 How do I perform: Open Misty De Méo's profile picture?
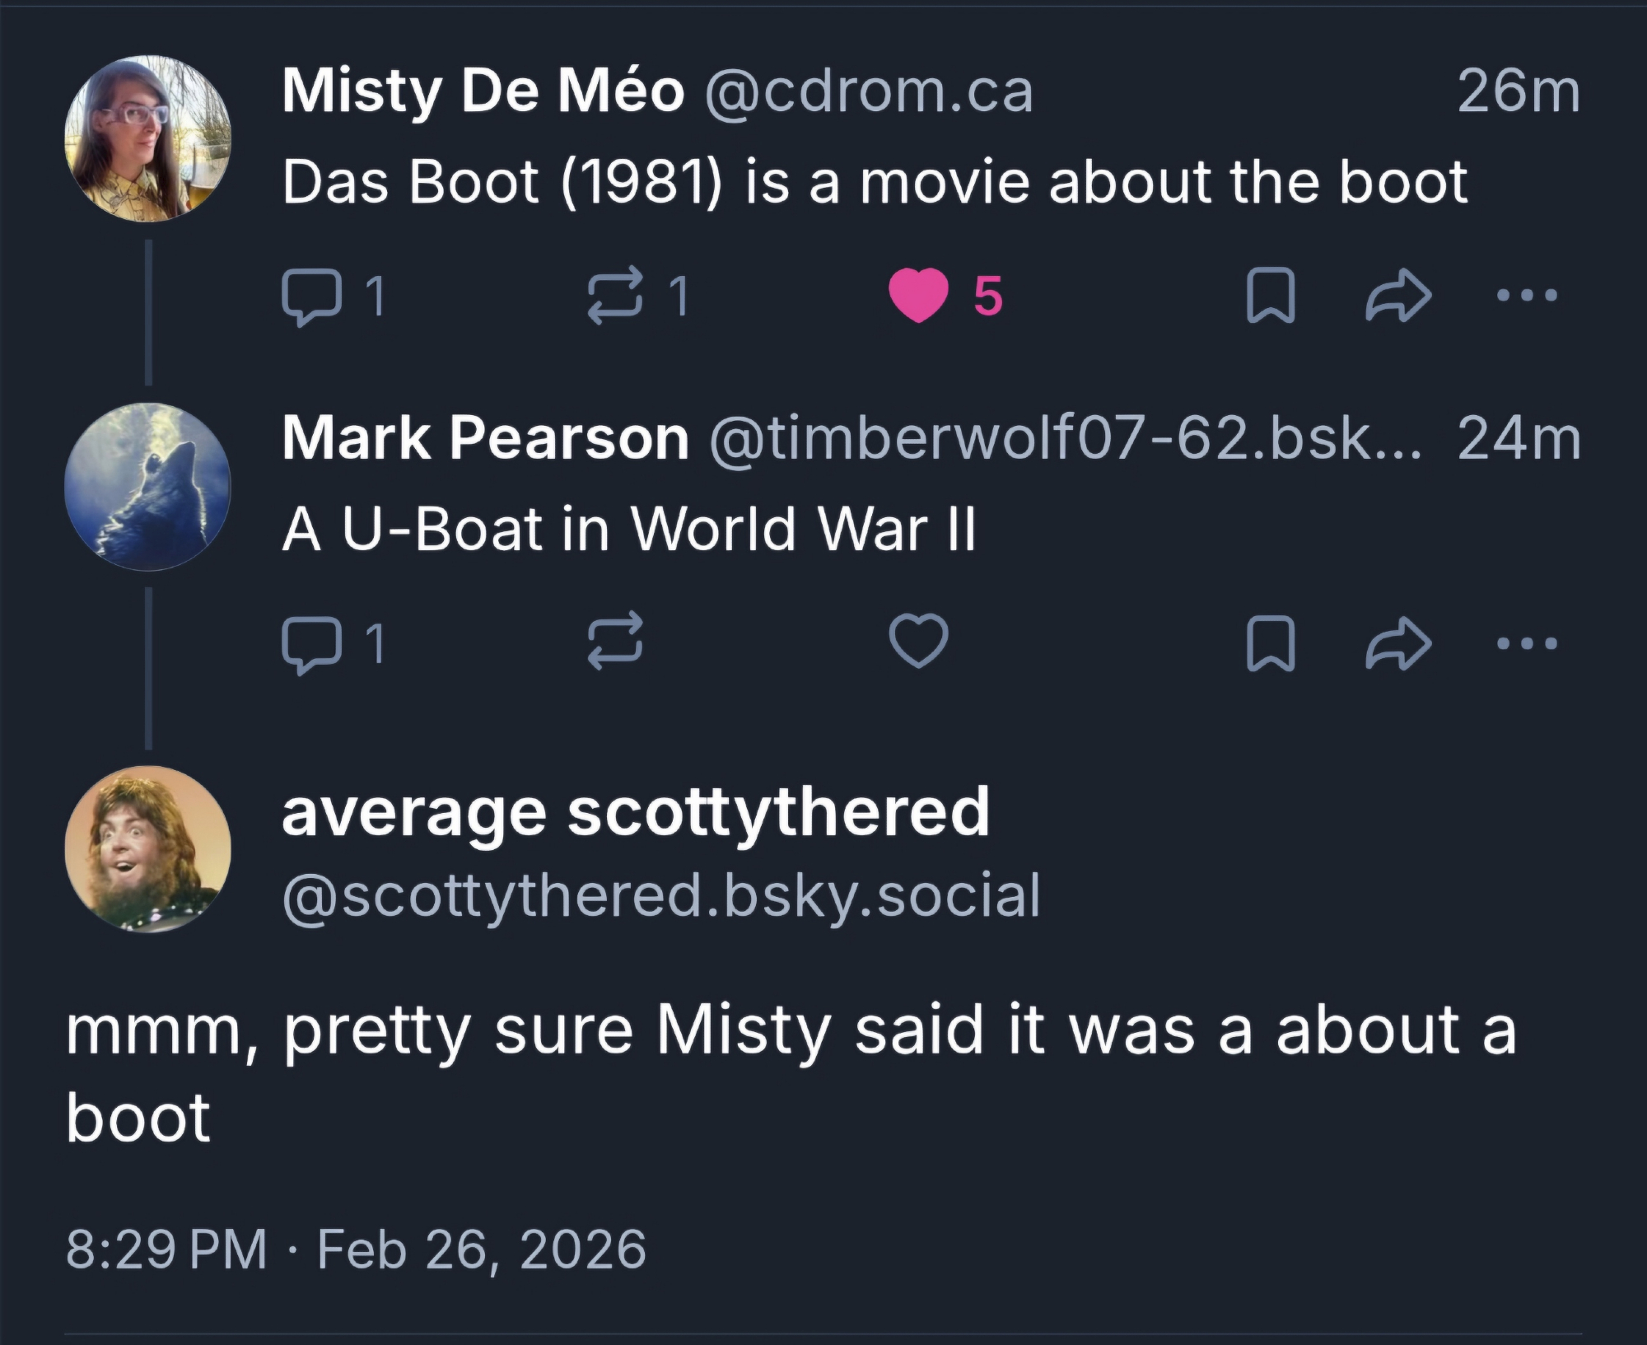pyautogui.click(x=148, y=138)
